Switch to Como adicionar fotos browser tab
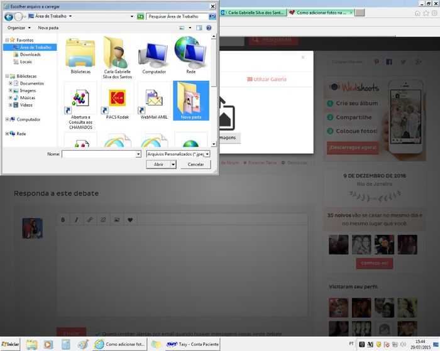Image resolution: width=440 pixels, height=351 pixels. tap(321, 13)
